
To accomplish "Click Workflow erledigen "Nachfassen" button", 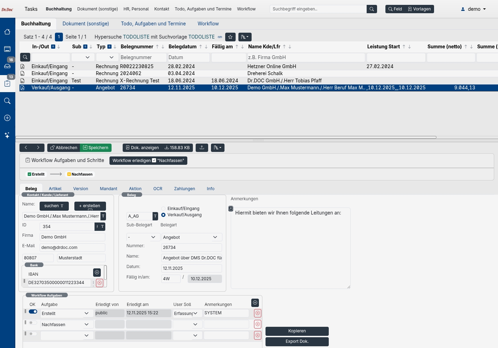I will tap(148, 161).
